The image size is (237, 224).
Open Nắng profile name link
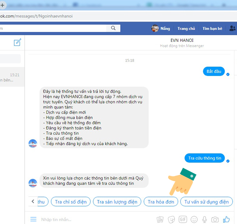pyautogui.click(x=165, y=28)
